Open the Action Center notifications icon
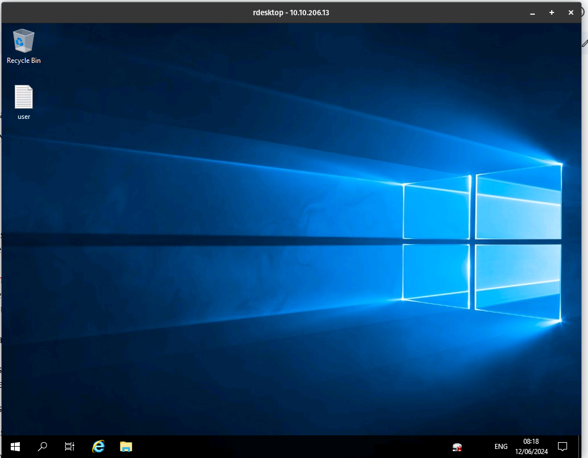Image resolution: width=588 pixels, height=458 pixels. [x=563, y=446]
